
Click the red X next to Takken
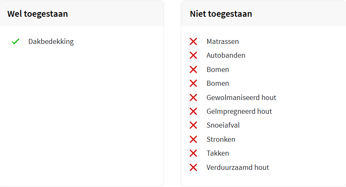(193, 153)
